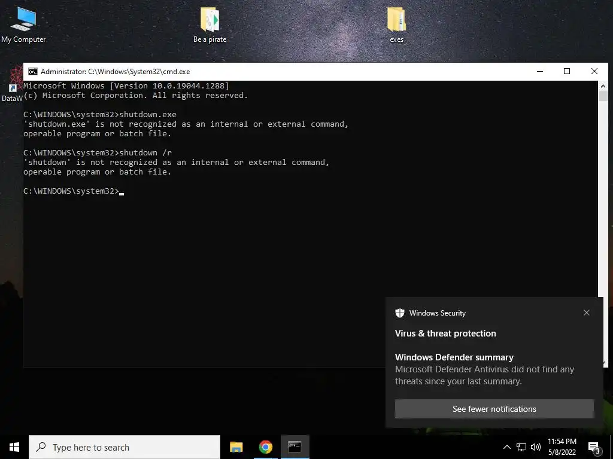Click the Microsoft Corporation copyright line
Viewport: 613px width, 459px height.
pyautogui.click(x=135, y=96)
